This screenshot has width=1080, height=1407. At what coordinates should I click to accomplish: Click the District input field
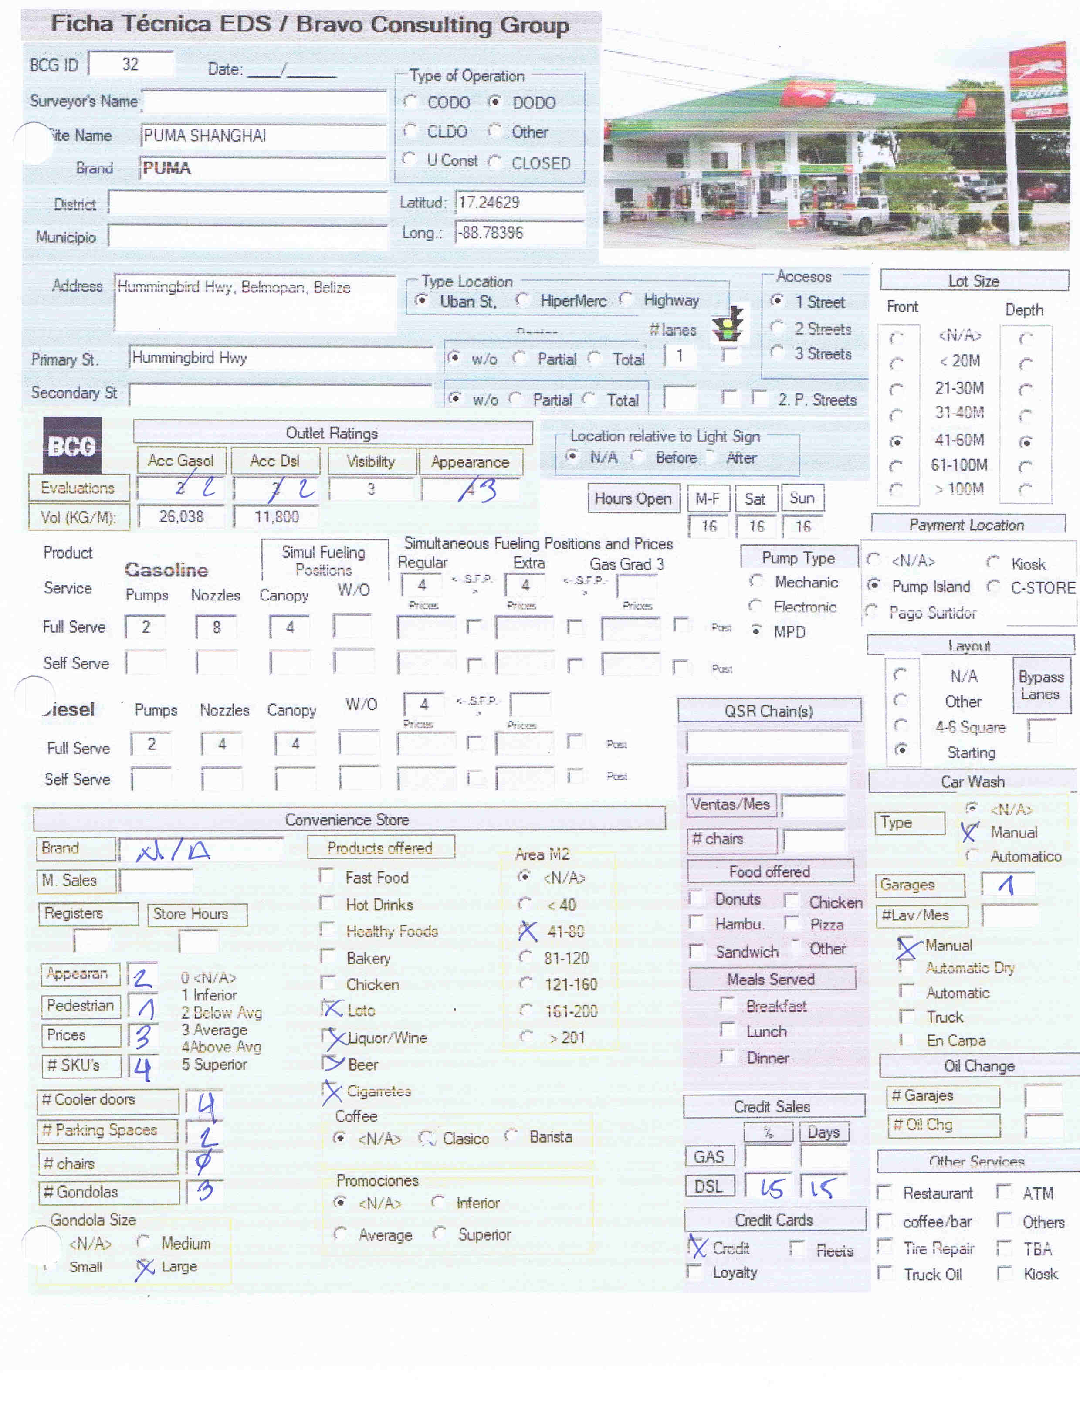click(x=248, y=203)
